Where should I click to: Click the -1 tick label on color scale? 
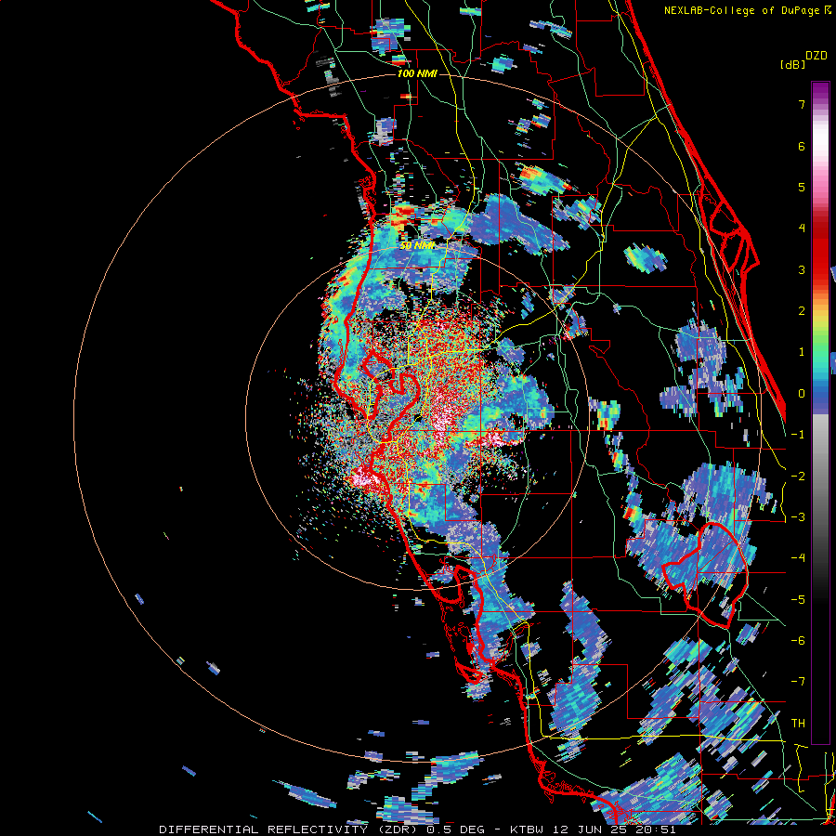coord(798,435)
